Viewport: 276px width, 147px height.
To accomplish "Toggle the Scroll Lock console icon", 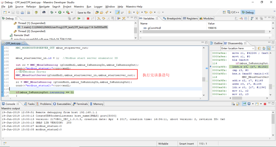I will 238,104.
